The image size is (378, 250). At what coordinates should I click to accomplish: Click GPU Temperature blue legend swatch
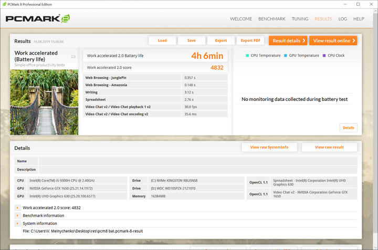286,56
